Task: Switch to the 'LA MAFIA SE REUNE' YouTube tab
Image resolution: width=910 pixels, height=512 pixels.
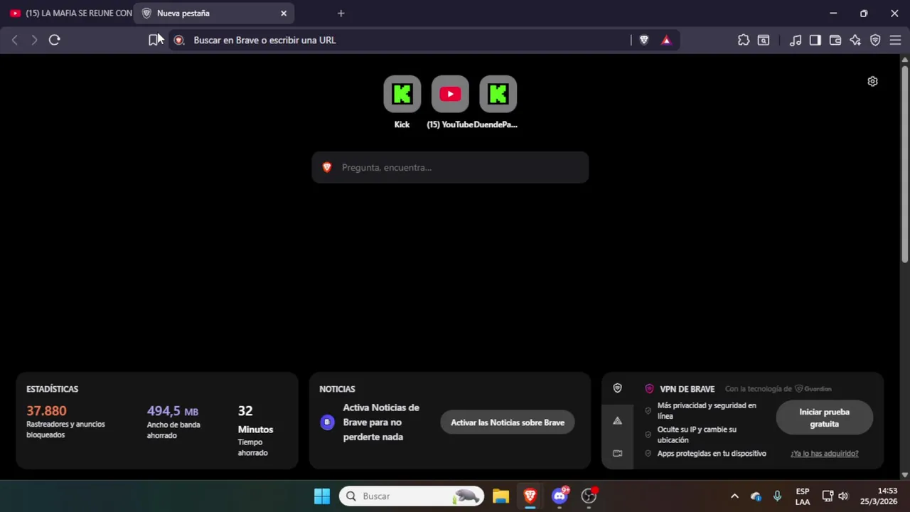Action: [70, 13]
